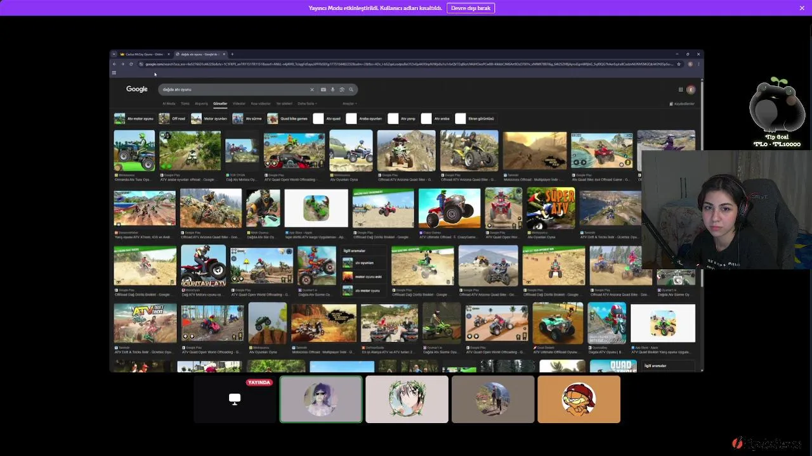Image resolution: width=812 pixels, height=456 pixels.
Task: Click the browser forward arrow
Action: point(123,64)
